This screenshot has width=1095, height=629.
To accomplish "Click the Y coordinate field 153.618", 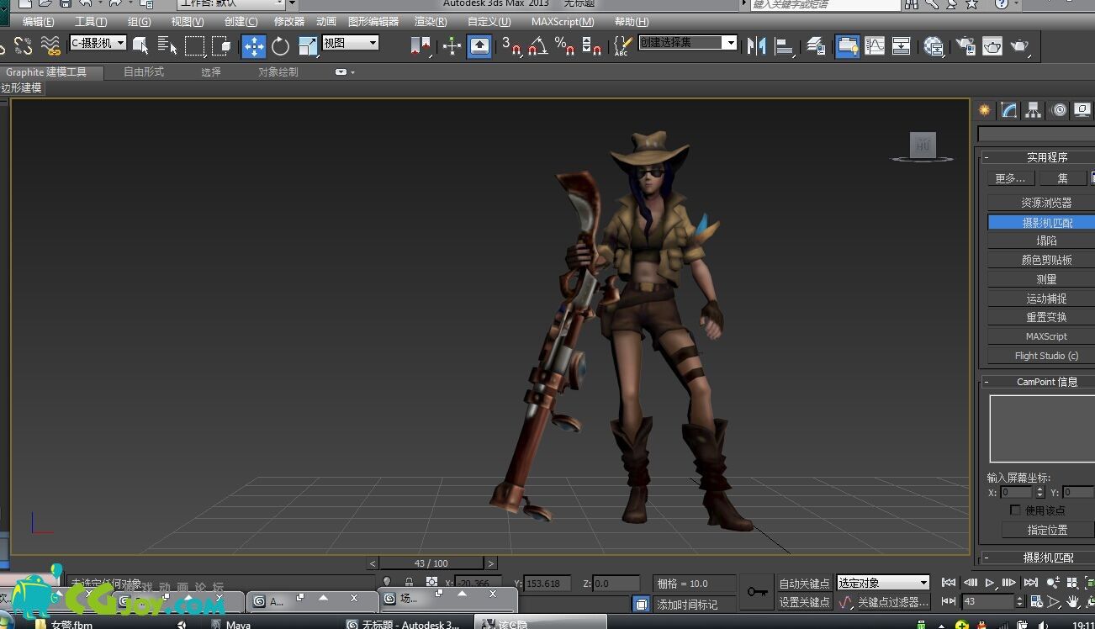I will pos(547,584).
